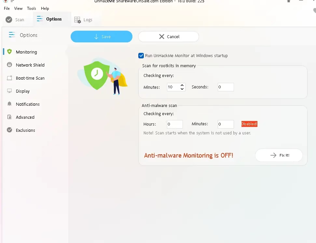Click the Notifications bell icon
Screen dimensions: 316x243
[9, 104]
